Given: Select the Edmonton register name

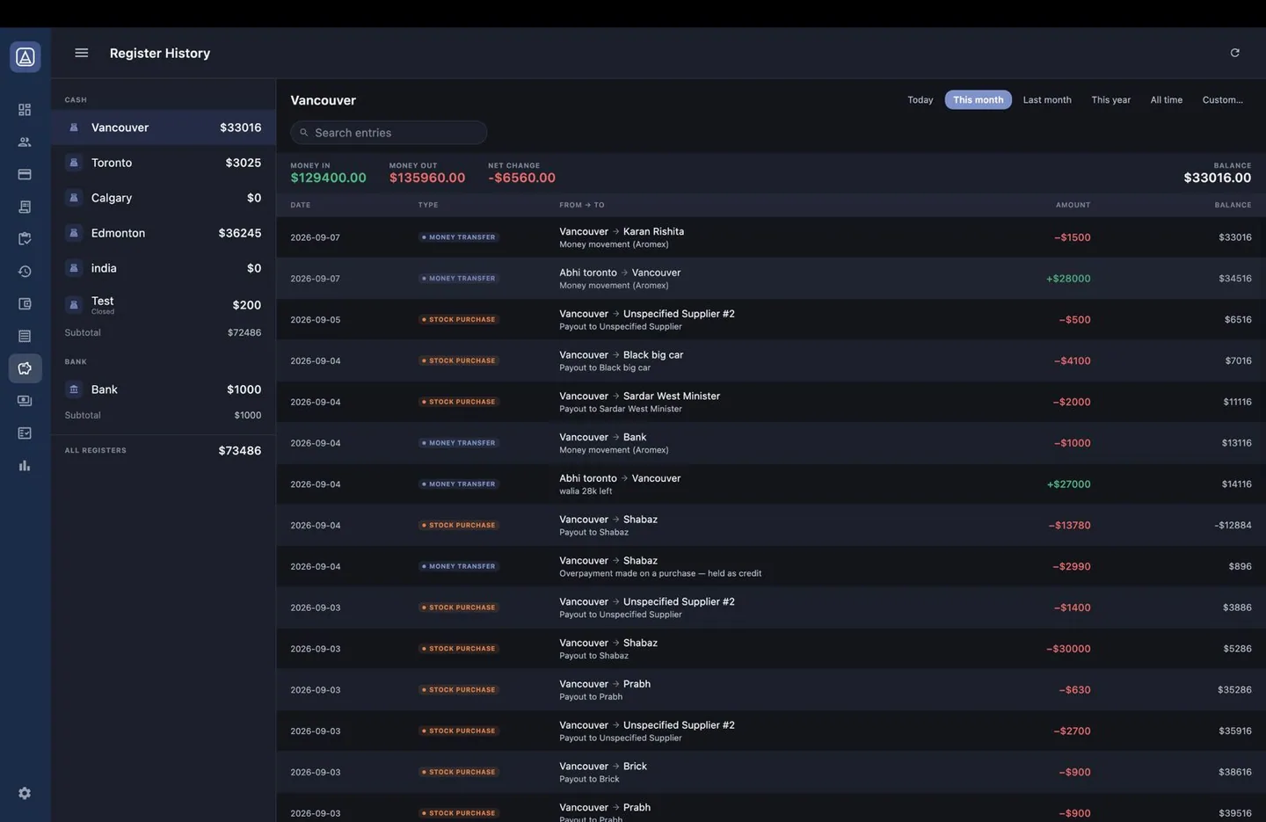Looking at the screenshot, I should point(118,233).
